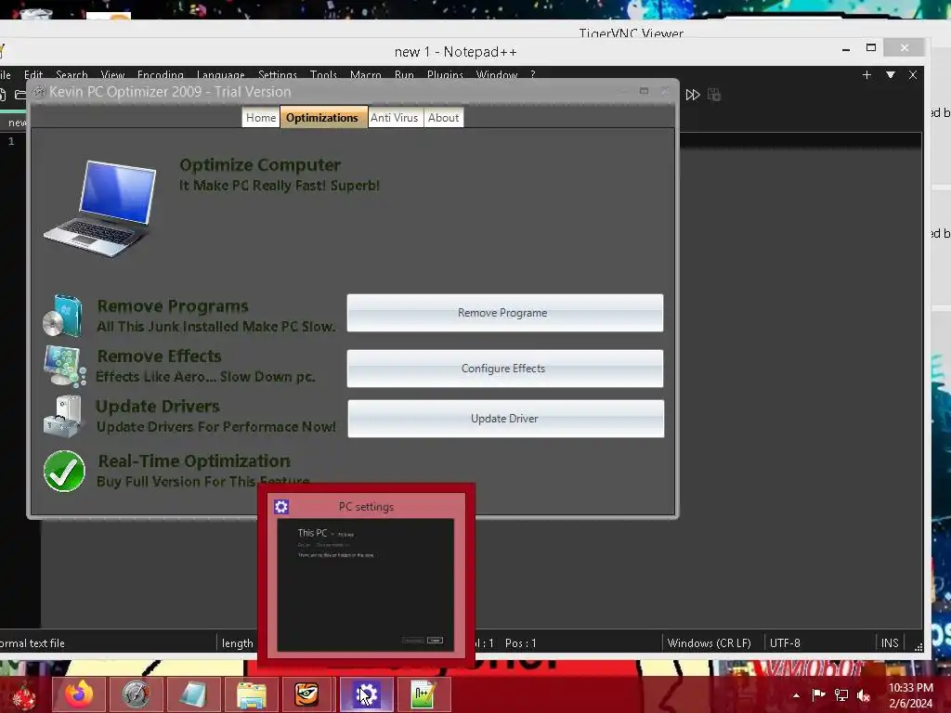Click line number 1 in Notepad++ margin
Screen dimensions: 951x713
(11, 141)
